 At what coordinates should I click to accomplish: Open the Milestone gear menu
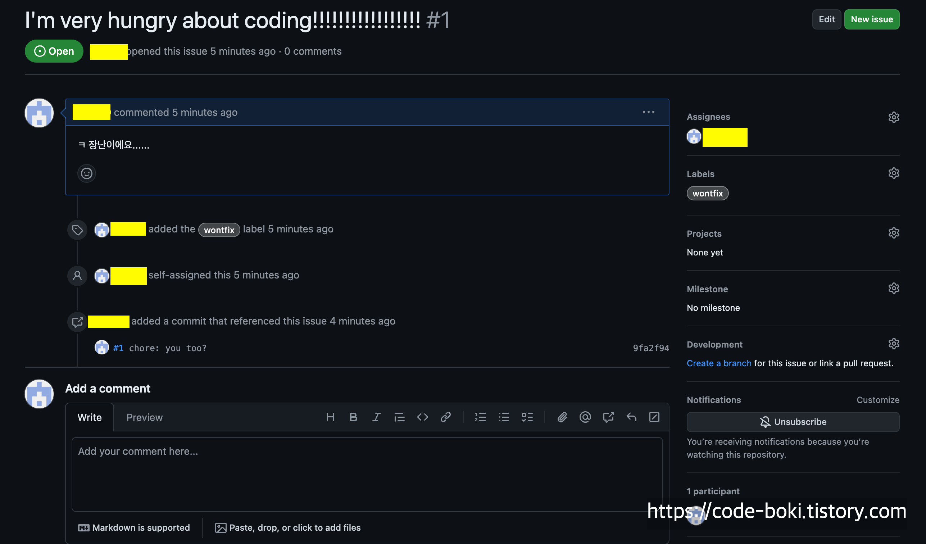894,288
